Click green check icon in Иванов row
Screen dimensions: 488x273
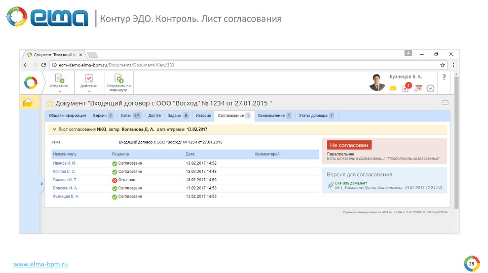pyautogui.click(x=114, y=163)
